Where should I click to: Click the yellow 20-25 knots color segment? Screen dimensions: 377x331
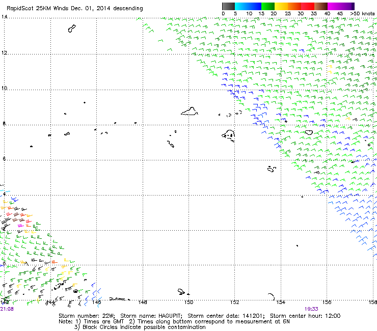[x=281, y=6]
